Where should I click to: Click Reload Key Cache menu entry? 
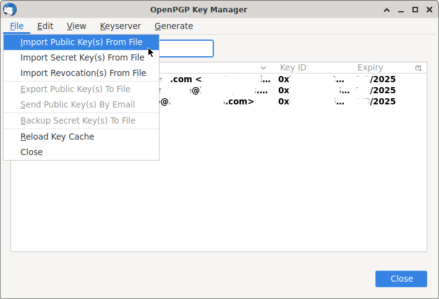(57, 137)
